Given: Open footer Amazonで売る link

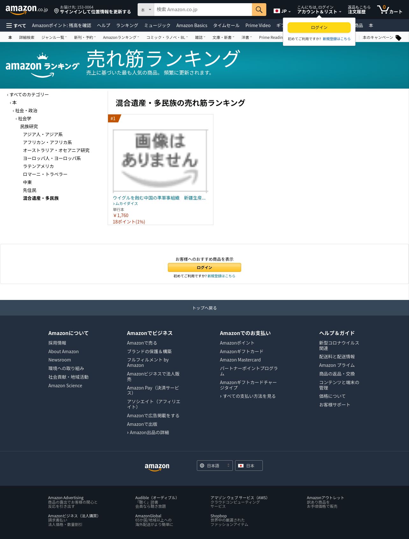Looking at the screenshot, I should [142, 343].
